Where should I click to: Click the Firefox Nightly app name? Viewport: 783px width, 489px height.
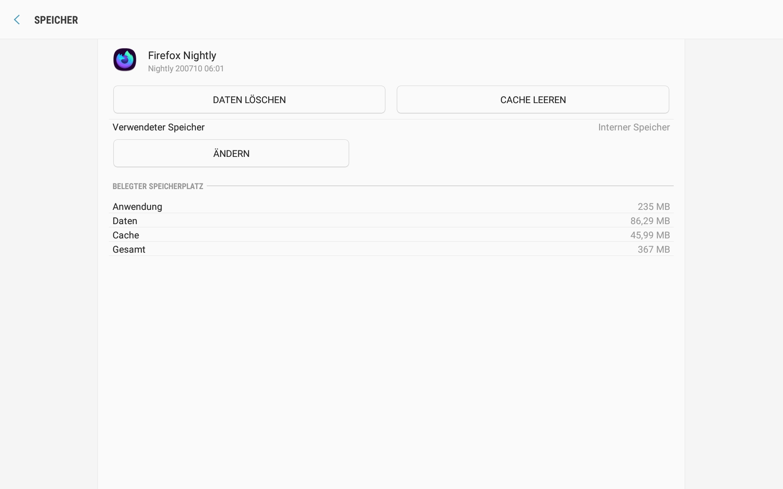click(x=182, y=55)
